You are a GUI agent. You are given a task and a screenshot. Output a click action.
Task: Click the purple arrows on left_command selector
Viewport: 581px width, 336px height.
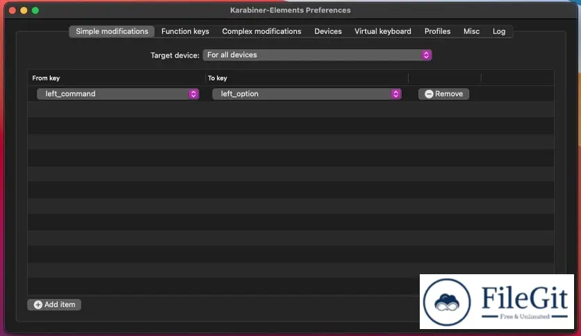pos(193,94)
